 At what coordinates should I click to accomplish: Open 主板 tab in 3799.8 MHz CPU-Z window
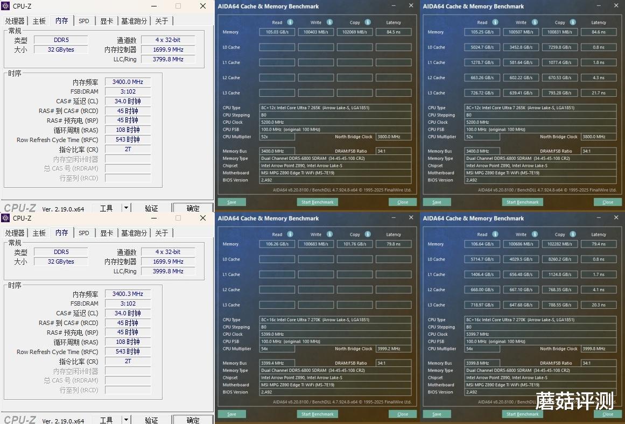tap(39, 21)
